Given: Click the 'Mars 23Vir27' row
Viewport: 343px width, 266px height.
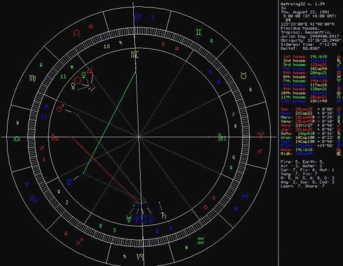Looking at the screenshot, I should [307, 125].
